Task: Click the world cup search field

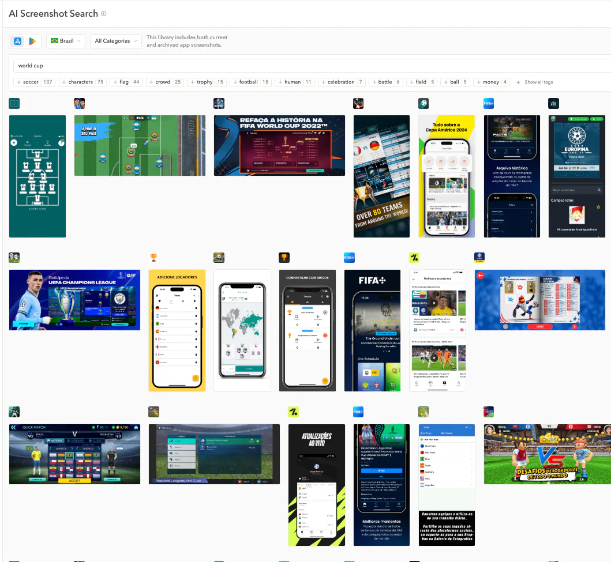Action: 312,65
